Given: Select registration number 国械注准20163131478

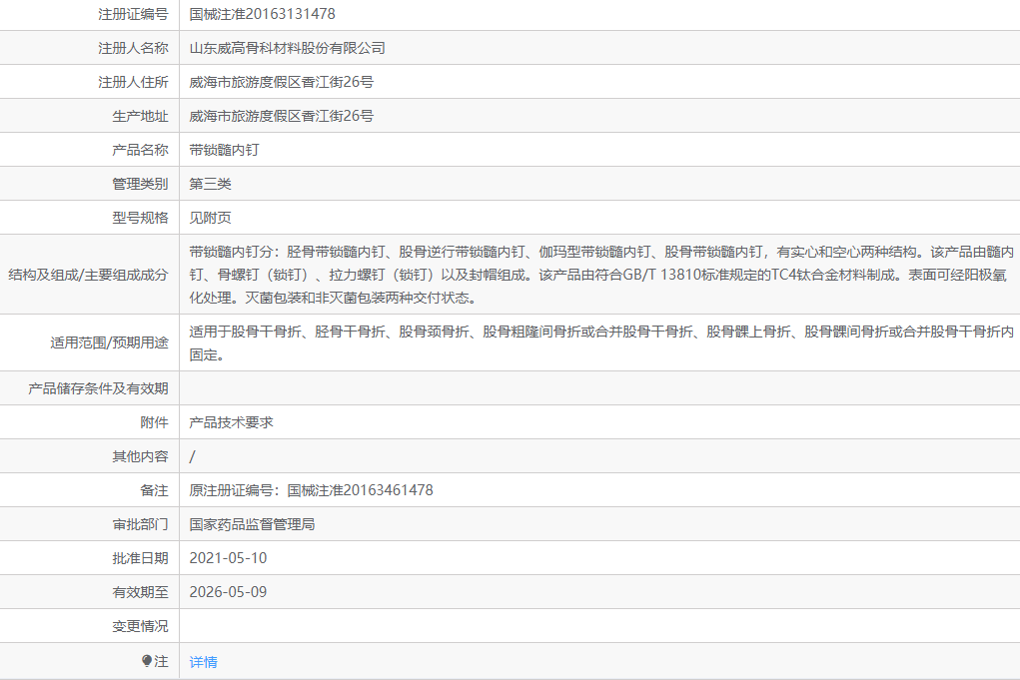Looking at the screenshot, I should (262, 14).
